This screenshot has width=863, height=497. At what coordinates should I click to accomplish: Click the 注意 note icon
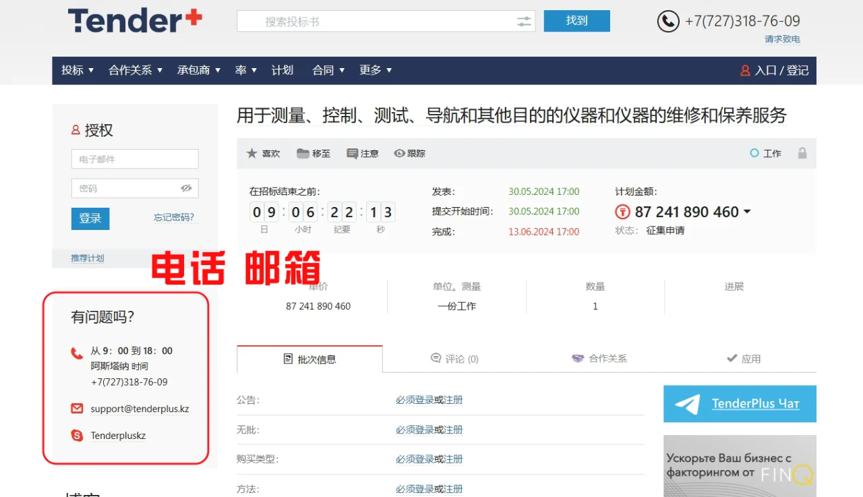(x=353, y=153)
